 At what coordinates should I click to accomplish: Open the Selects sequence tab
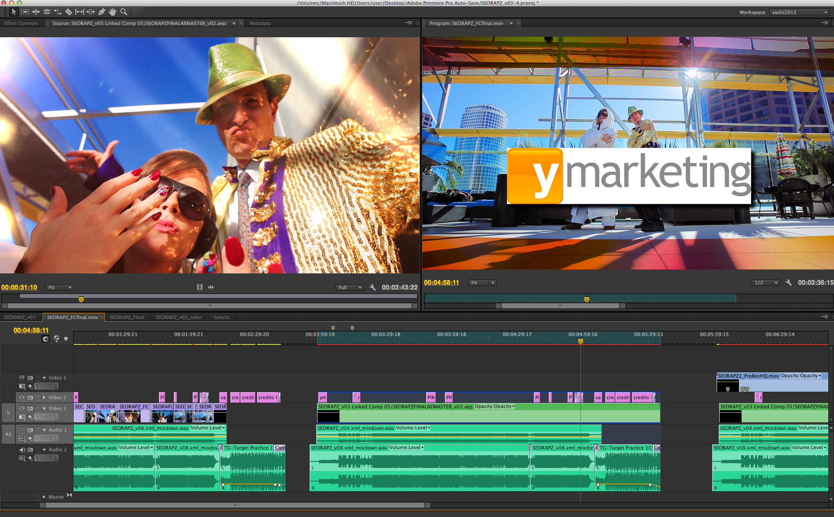(222, 317)
